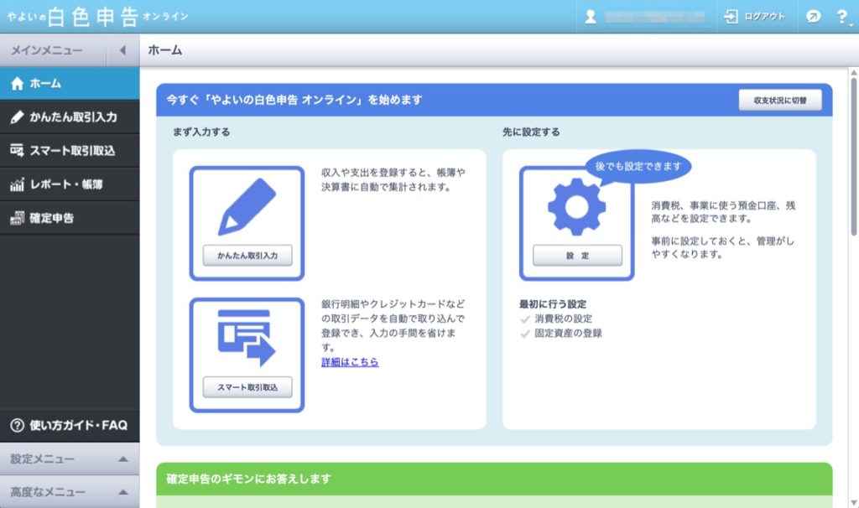Click the large card import arrow icon
Screen dimensions: 859x508
click(247, 338)
